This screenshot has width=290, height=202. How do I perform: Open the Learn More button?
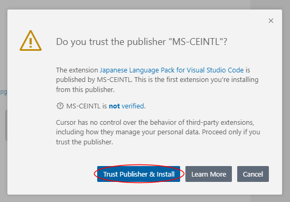click(209, 174)
